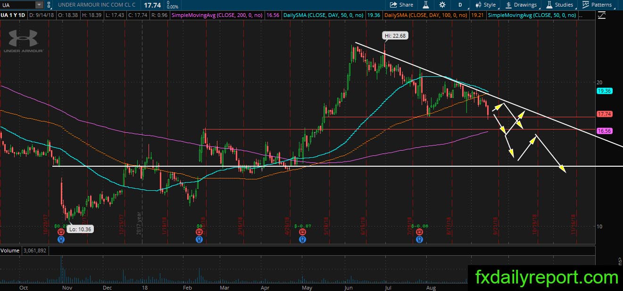Click the July earnings phone icon
623x291 pixels.
click(x=419, y=232)
